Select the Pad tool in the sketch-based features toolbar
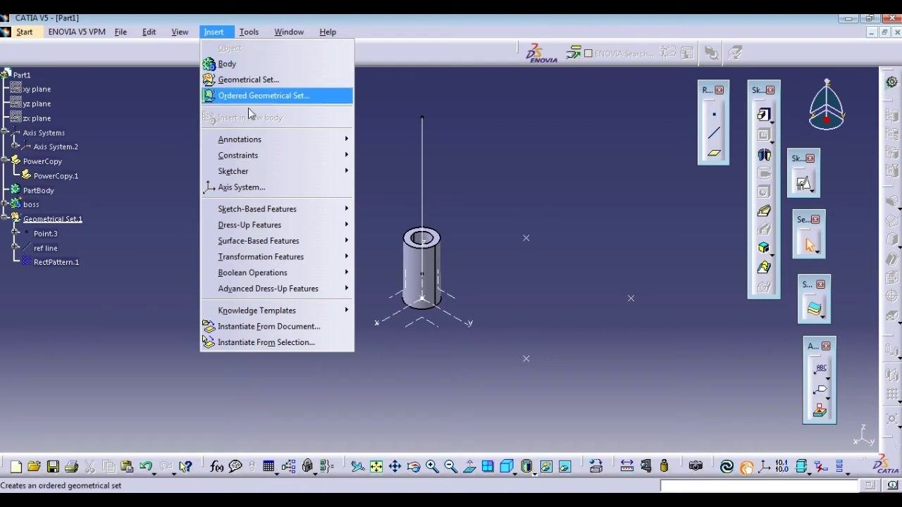Viewport: 902px width, 507px height. pos(764,115)
